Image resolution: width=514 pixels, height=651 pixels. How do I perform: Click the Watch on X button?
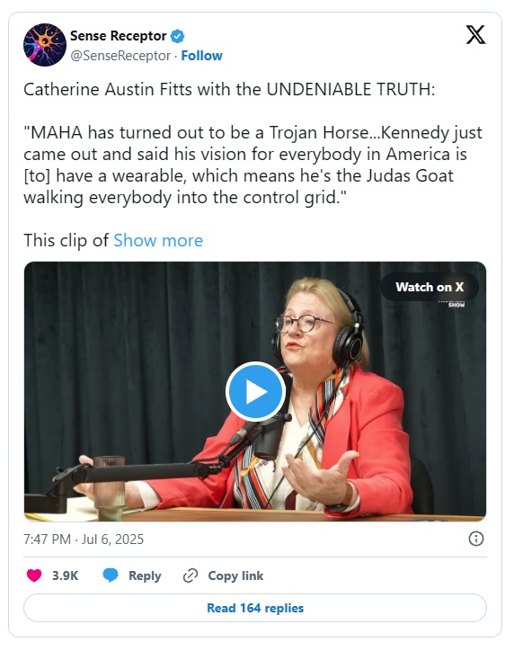[x=430, y=287]
